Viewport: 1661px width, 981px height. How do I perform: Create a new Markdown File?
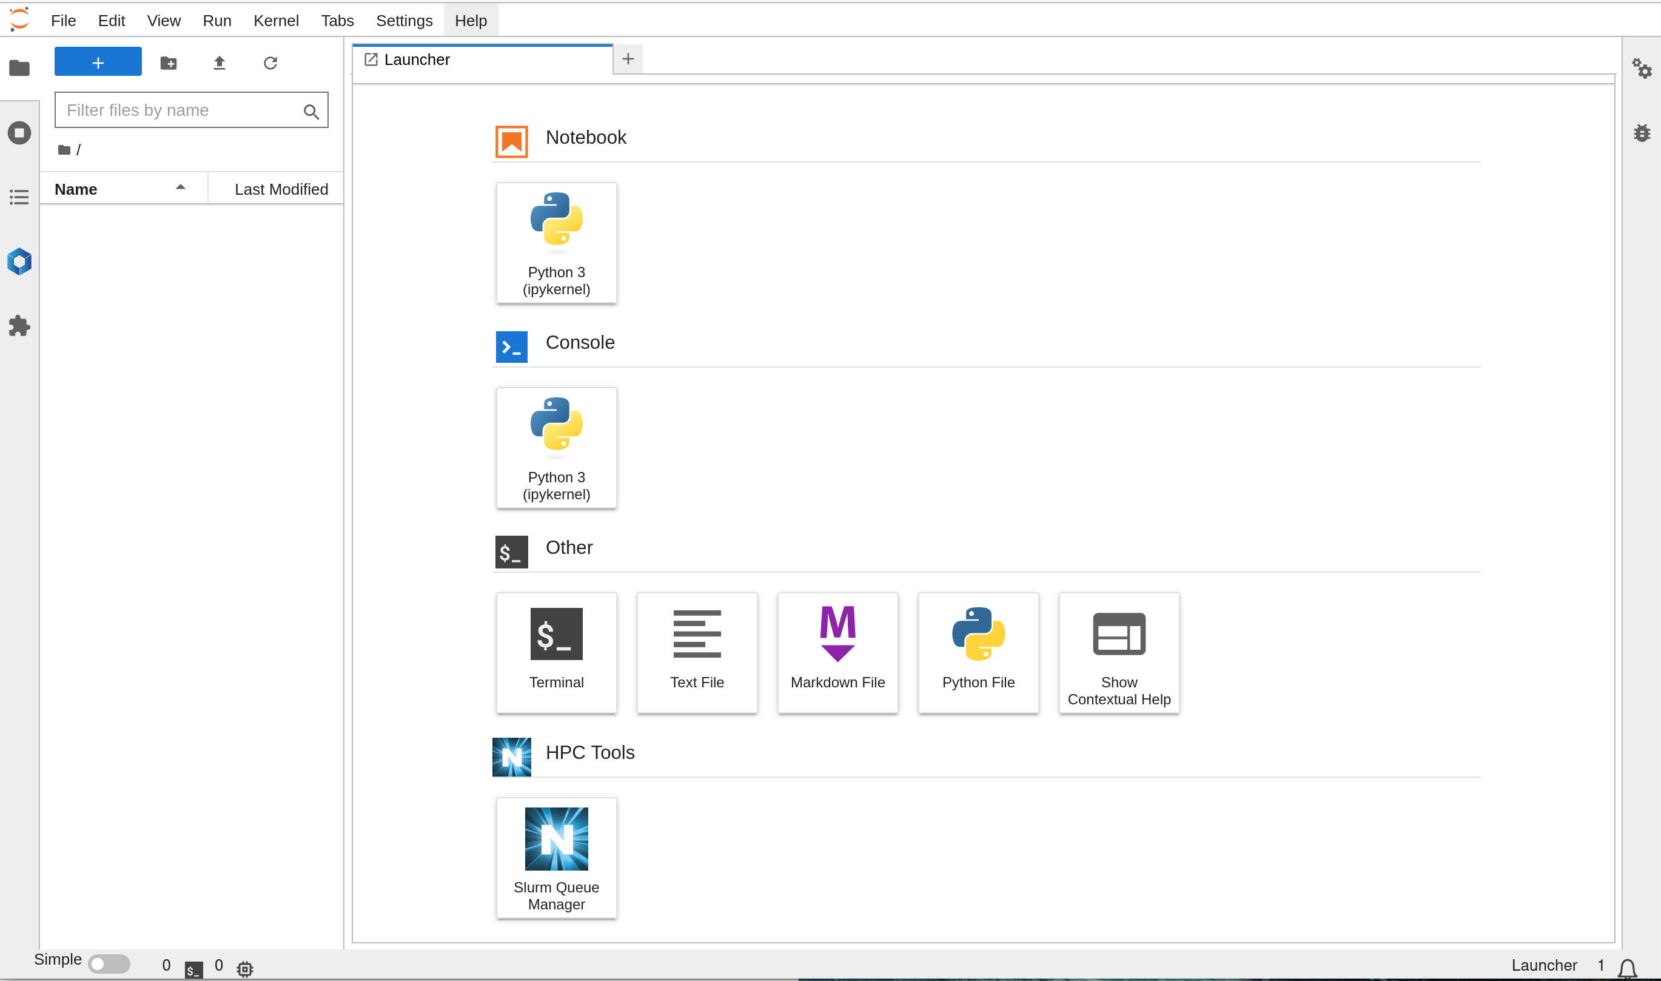(x=837, y=652)
